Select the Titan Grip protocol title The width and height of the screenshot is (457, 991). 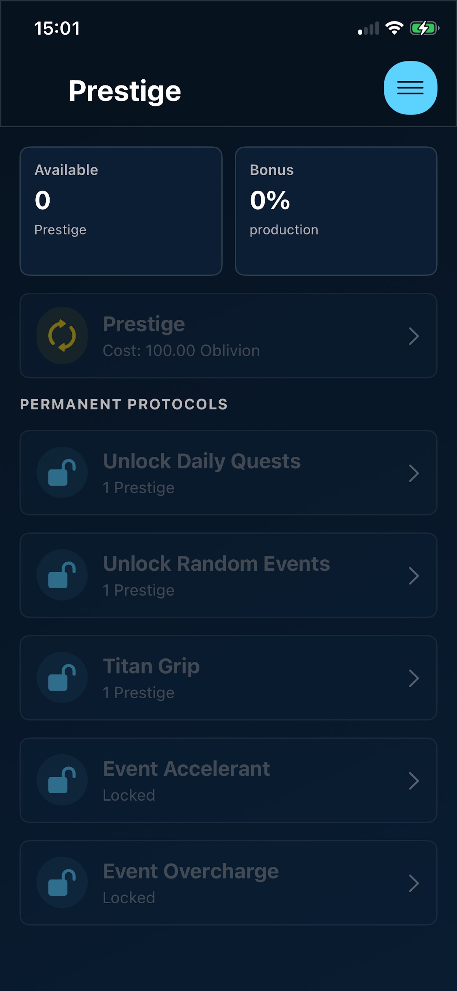click(151, 666)
